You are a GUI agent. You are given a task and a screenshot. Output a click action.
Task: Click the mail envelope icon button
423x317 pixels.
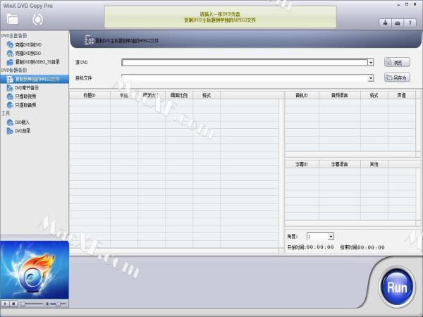398,23
